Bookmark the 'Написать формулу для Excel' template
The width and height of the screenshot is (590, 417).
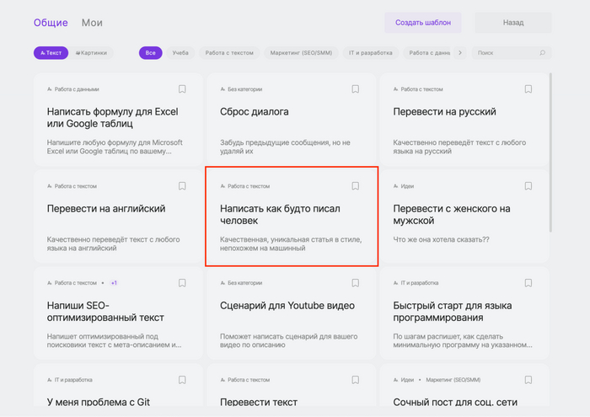[182, 88]
